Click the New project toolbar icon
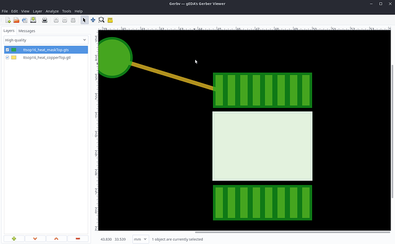This screenshot has height=244, width=395. click(8, 20)
